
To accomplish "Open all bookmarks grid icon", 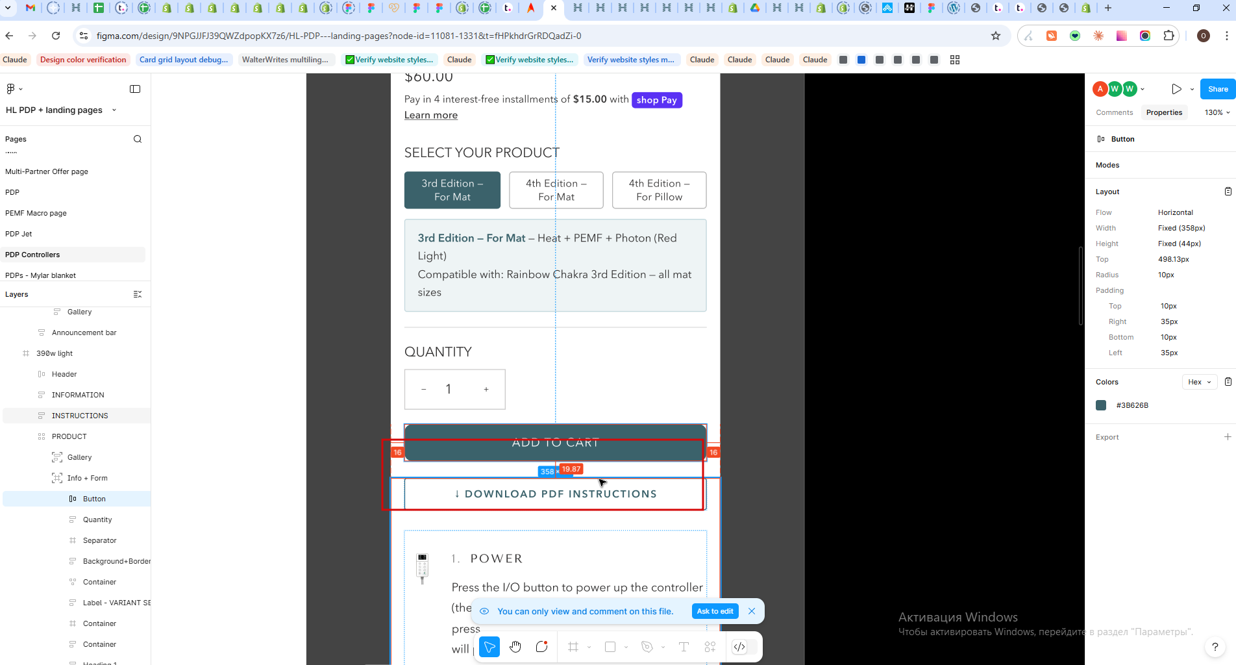I will click(954, 60).
